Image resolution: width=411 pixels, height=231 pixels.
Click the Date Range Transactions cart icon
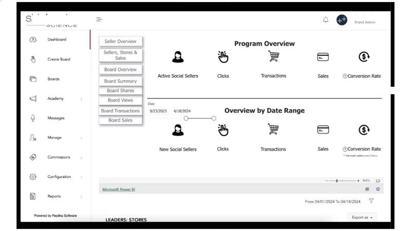coord(273,129)
